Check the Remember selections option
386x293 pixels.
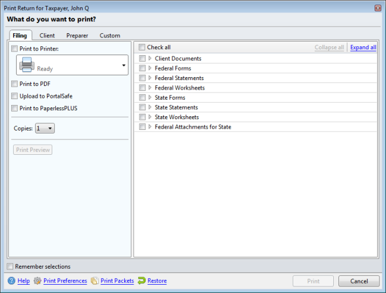10,266
